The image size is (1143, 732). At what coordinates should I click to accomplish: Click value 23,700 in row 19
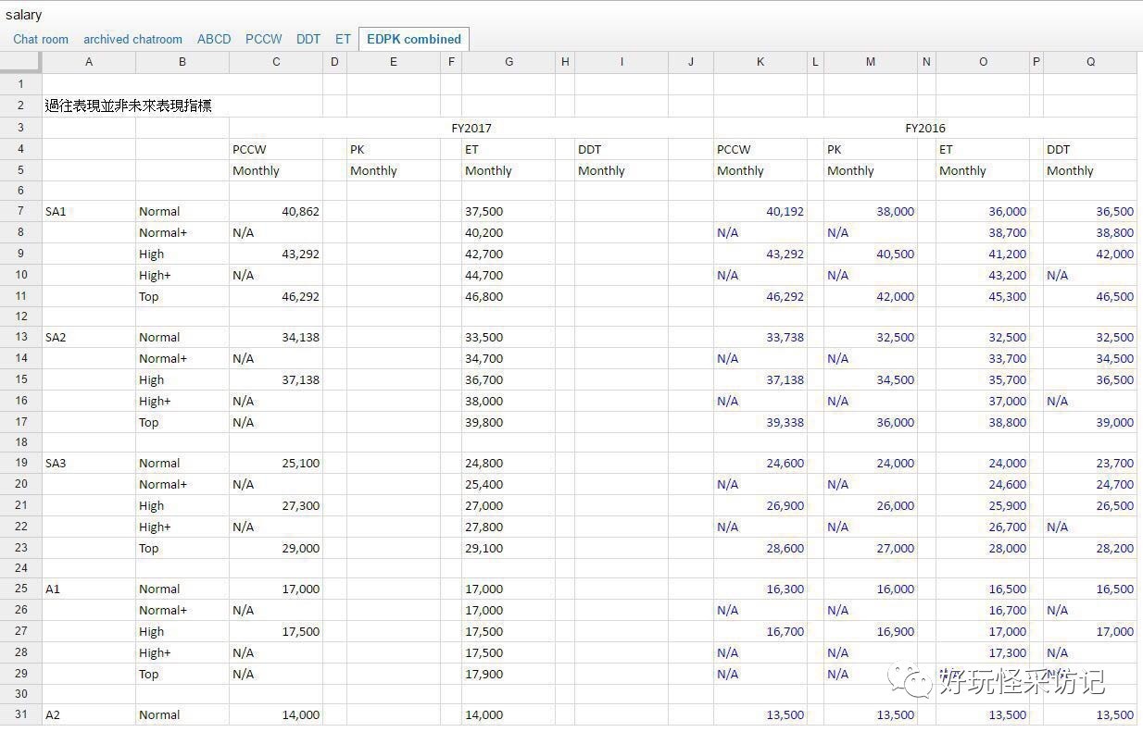tap(1091, 463)
